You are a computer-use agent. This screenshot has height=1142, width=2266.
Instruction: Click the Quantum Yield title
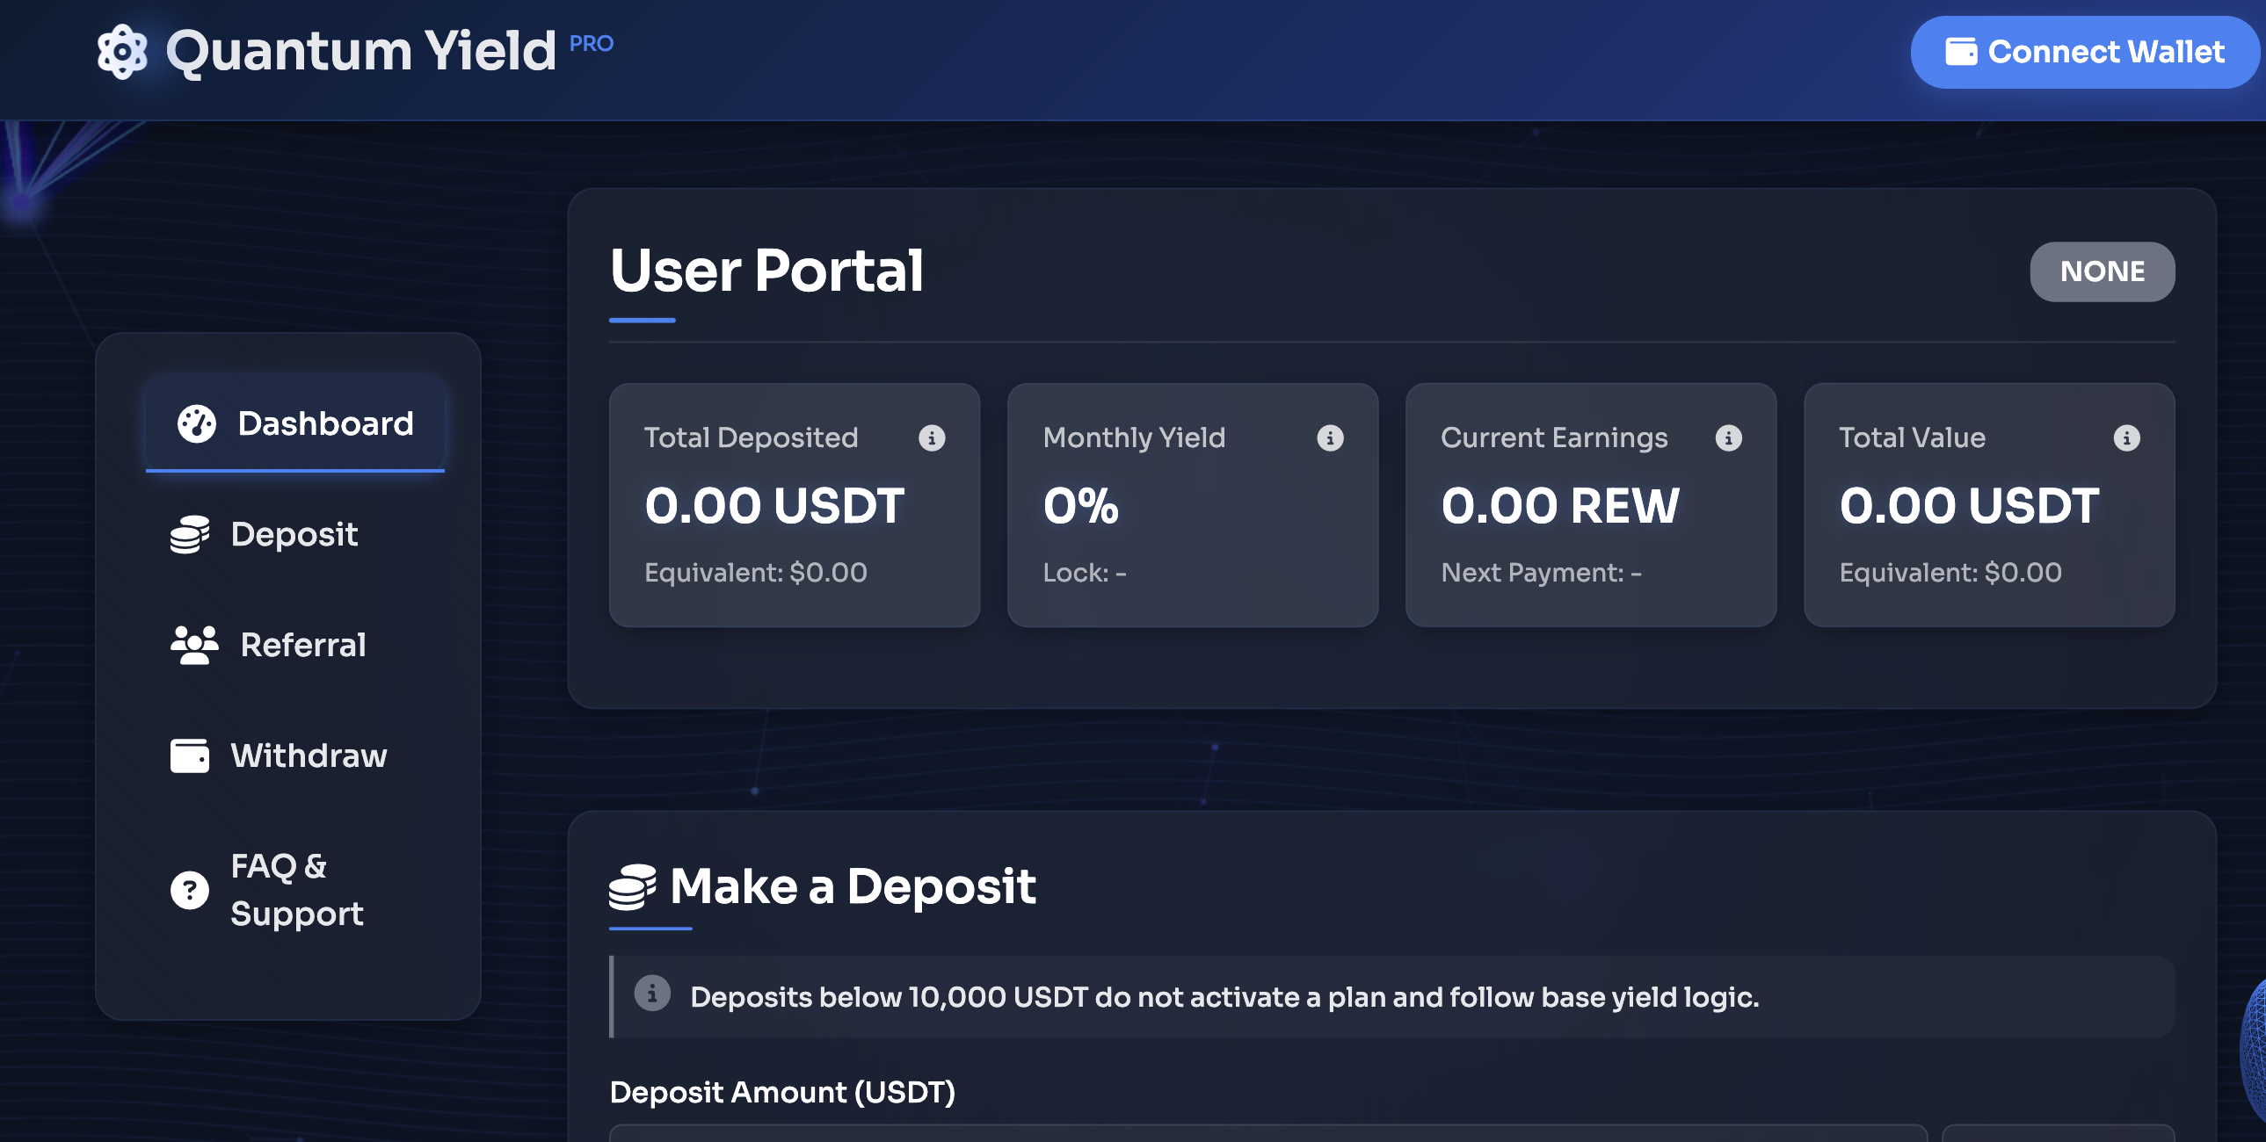click(361, 51)
